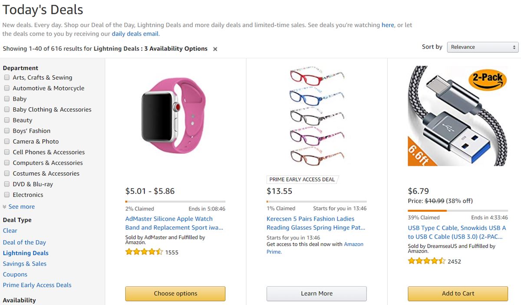Screen dimensions: 521x305
Task: Select Prime Early Access Deals filter
Action: coord(37,285)
